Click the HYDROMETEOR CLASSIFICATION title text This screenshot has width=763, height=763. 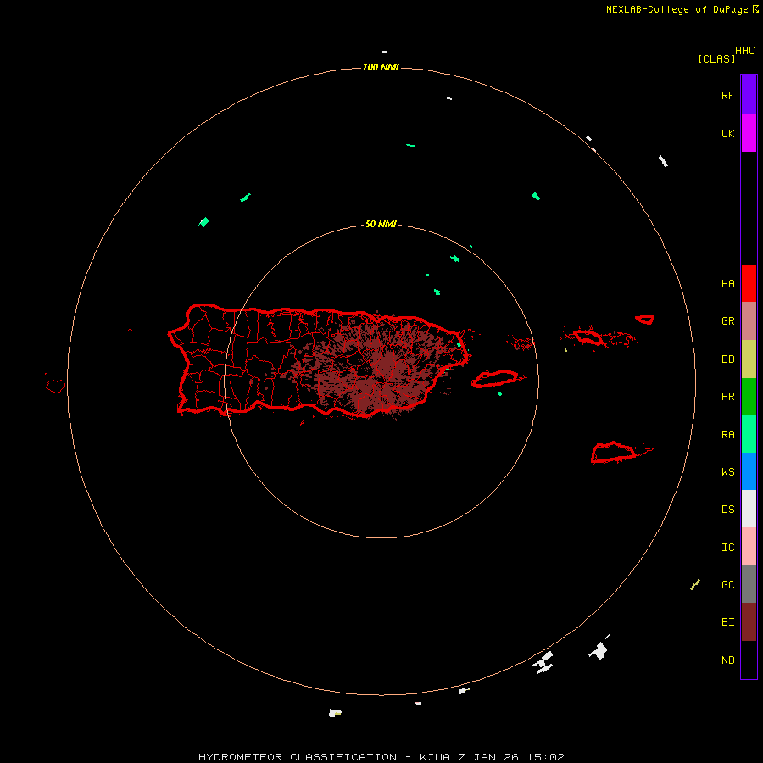298,757
